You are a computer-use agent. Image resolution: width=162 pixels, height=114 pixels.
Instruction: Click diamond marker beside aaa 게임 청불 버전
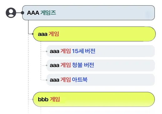47,65
